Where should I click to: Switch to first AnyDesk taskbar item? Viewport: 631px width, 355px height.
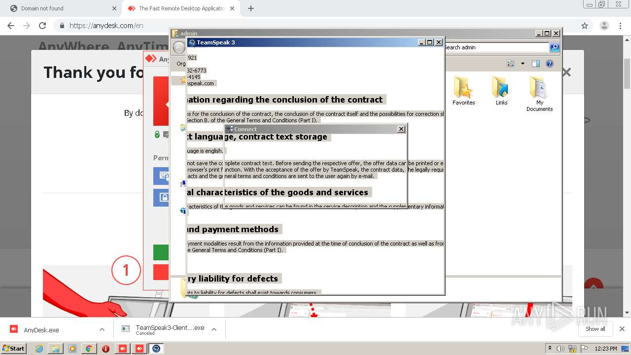pyautogui.click(x=122, y=349)
